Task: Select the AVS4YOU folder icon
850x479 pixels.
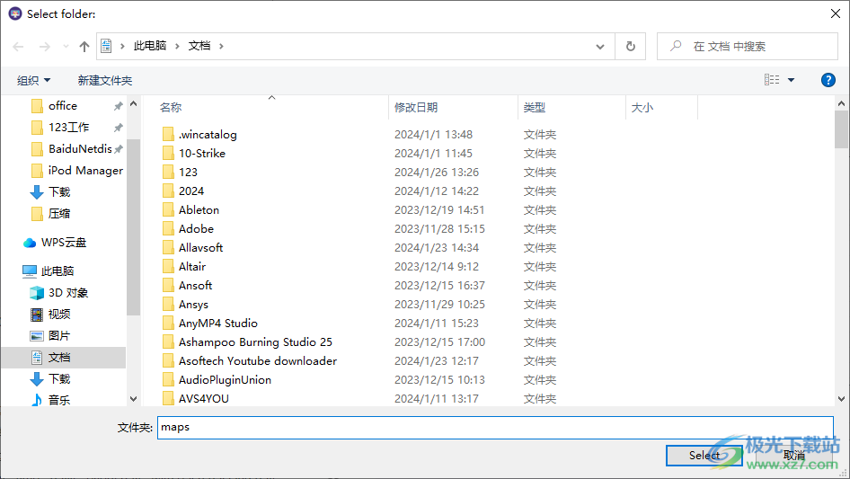Action: pos(169,399)
